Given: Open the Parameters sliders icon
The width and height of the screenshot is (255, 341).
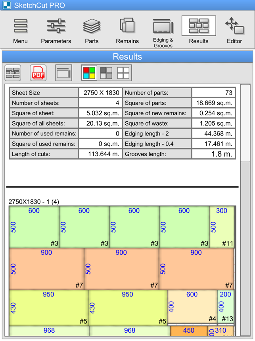Looking at the screenshot, I should (x=56, y=26).
